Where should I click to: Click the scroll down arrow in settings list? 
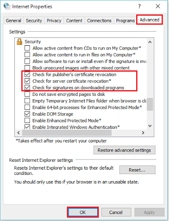pyautogui.click(x=150, y=126)
